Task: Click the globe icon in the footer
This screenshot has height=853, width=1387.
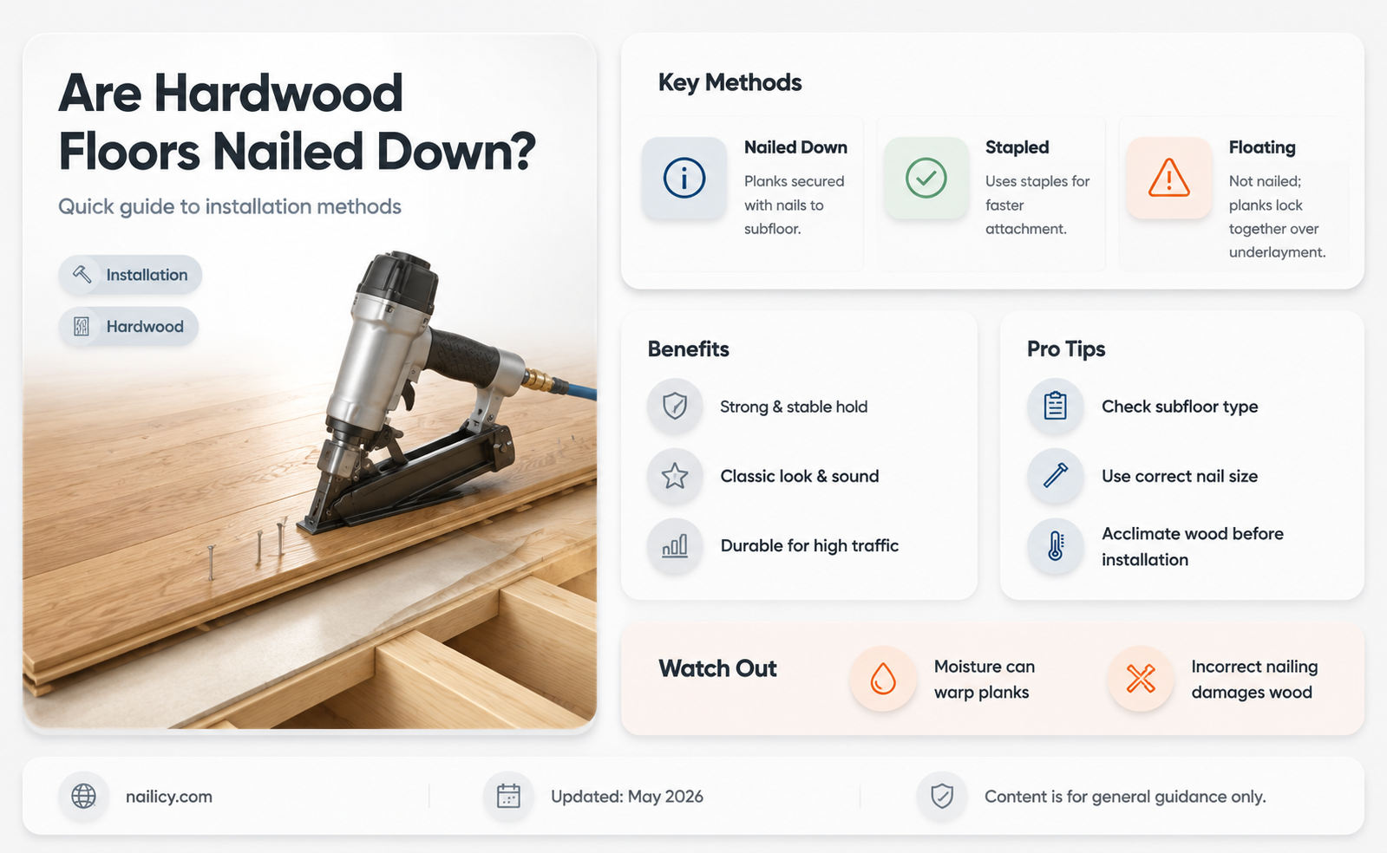Action: pyautogui.click(x=84, y=796)
